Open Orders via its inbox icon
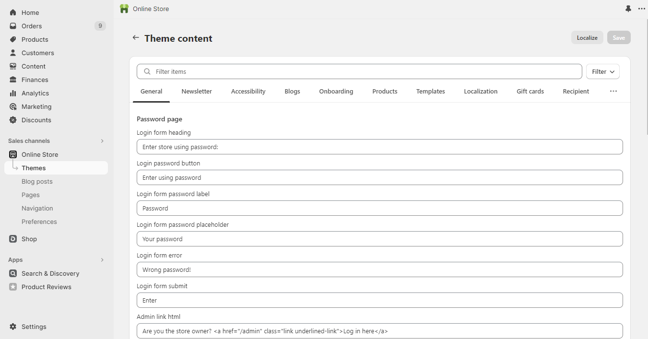648x339 pixels. tap(13, 26)
